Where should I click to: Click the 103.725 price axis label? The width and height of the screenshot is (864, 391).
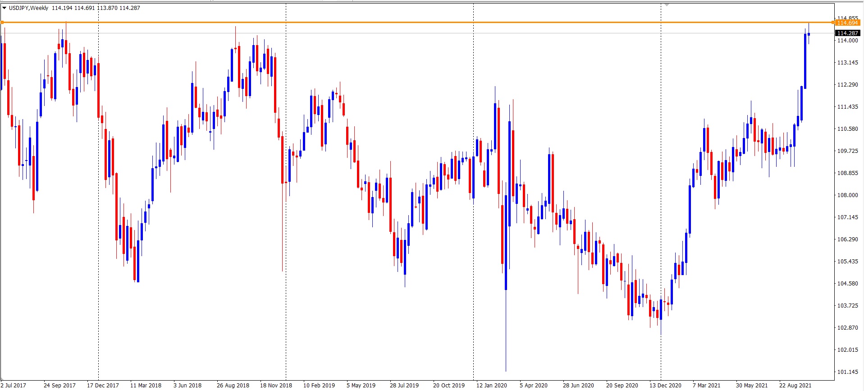pyautogui.click(x=847, y=305)
